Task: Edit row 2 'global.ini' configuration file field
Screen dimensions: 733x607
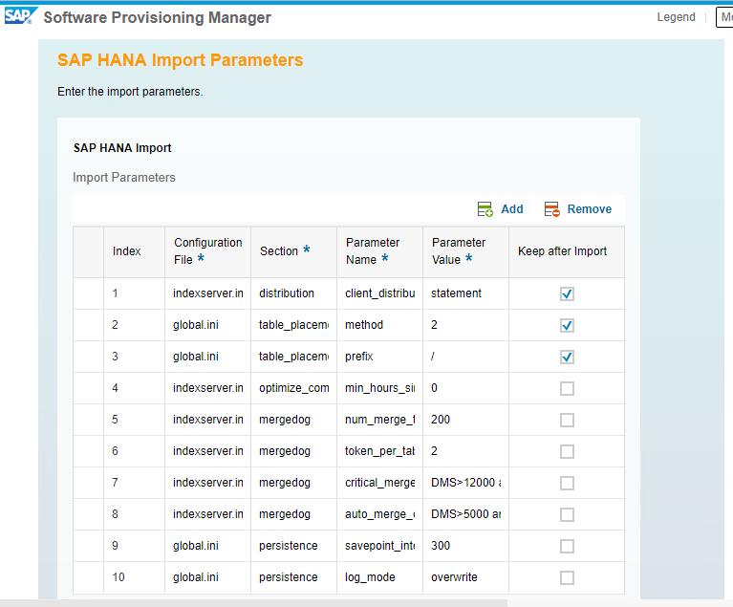Action: click(207, 325)
